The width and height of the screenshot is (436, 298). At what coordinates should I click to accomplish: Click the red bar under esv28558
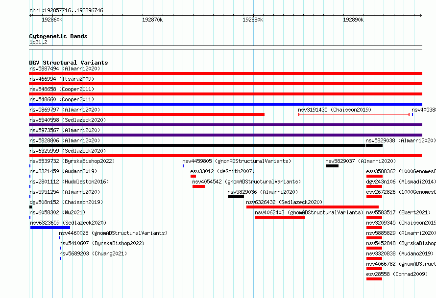point(374,279)
